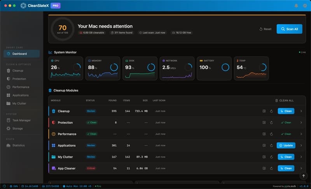
Task: Click the purple icon in App Cleaner row
Action: (54, 168)
